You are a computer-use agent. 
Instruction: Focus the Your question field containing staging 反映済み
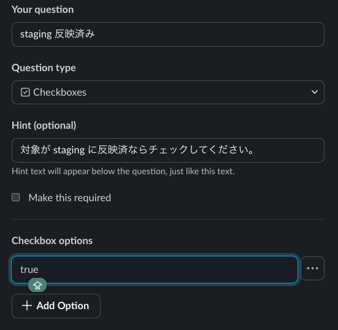(x=168, y=34)
